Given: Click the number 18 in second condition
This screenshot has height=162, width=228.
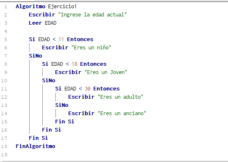Looking at the screenshot, I should [74, 64].
